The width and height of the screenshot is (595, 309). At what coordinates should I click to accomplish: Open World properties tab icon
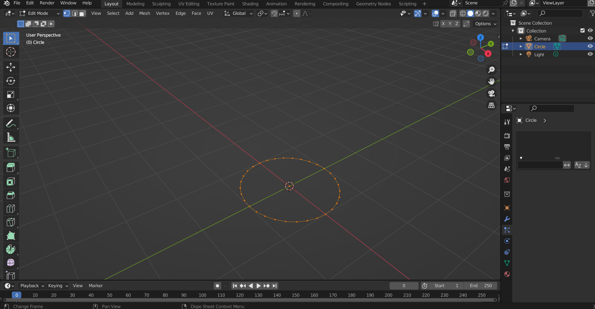(x=507, y=180)
